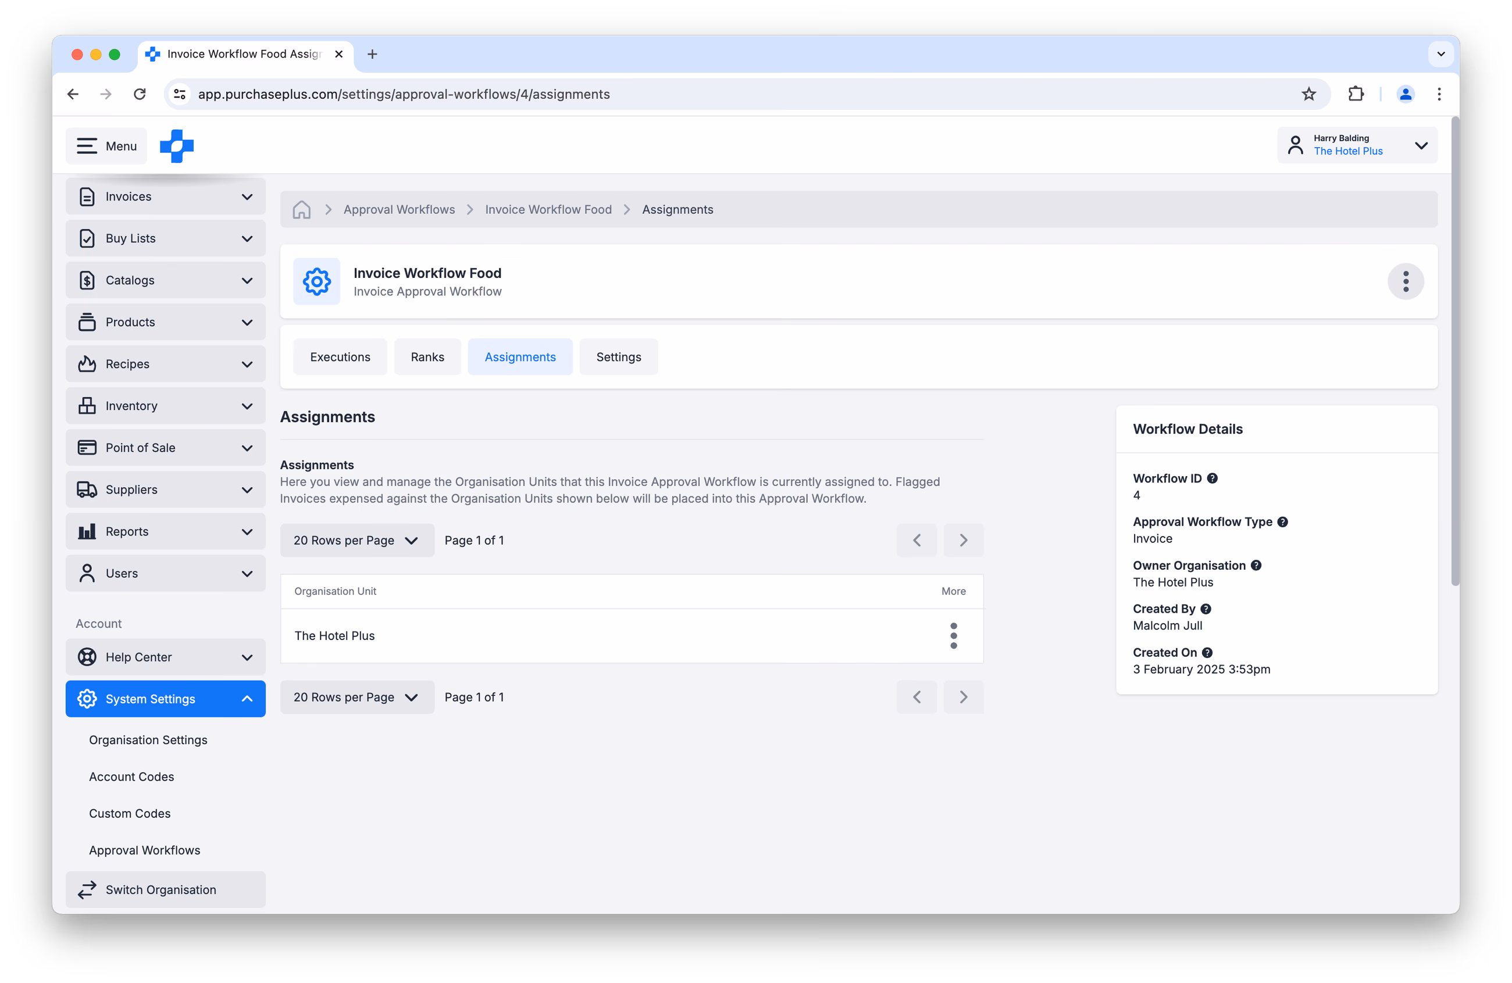The width and height of the screenshot is (1512, 983).
Task: Open bottom 20 Rows per Page dropdown
Action: 357,698
